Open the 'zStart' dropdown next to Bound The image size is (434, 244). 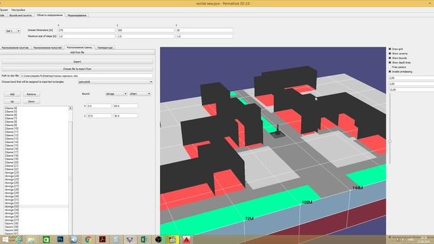(x=140, y=94)
